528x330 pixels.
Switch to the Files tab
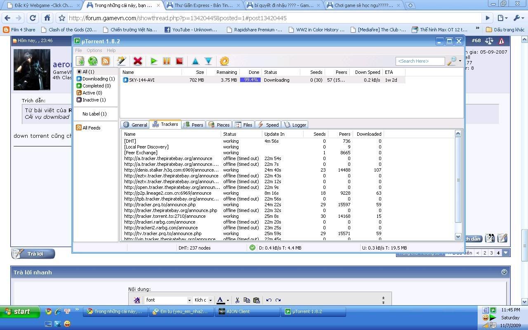243,125
